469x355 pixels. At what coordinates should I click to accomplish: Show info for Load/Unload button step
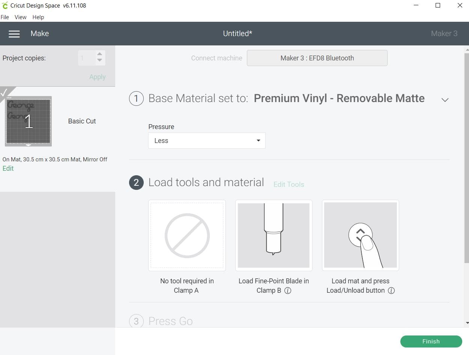tap(391, 290)
